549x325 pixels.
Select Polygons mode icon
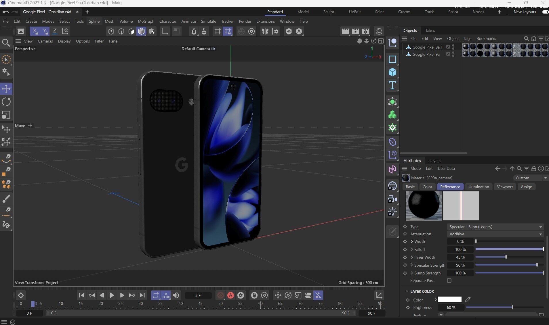pyautogui.click(x=131, y=31)
